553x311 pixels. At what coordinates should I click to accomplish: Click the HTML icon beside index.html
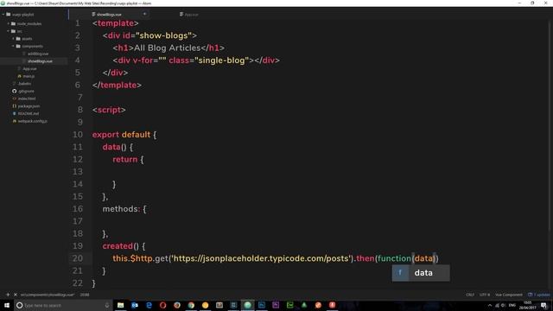pyautogui.click(x=15, y=98)
